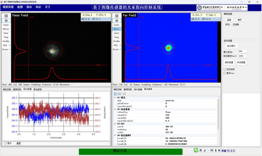
Task: Sort properties alphabetically with A-Z icon
Action: coord(119,94)
